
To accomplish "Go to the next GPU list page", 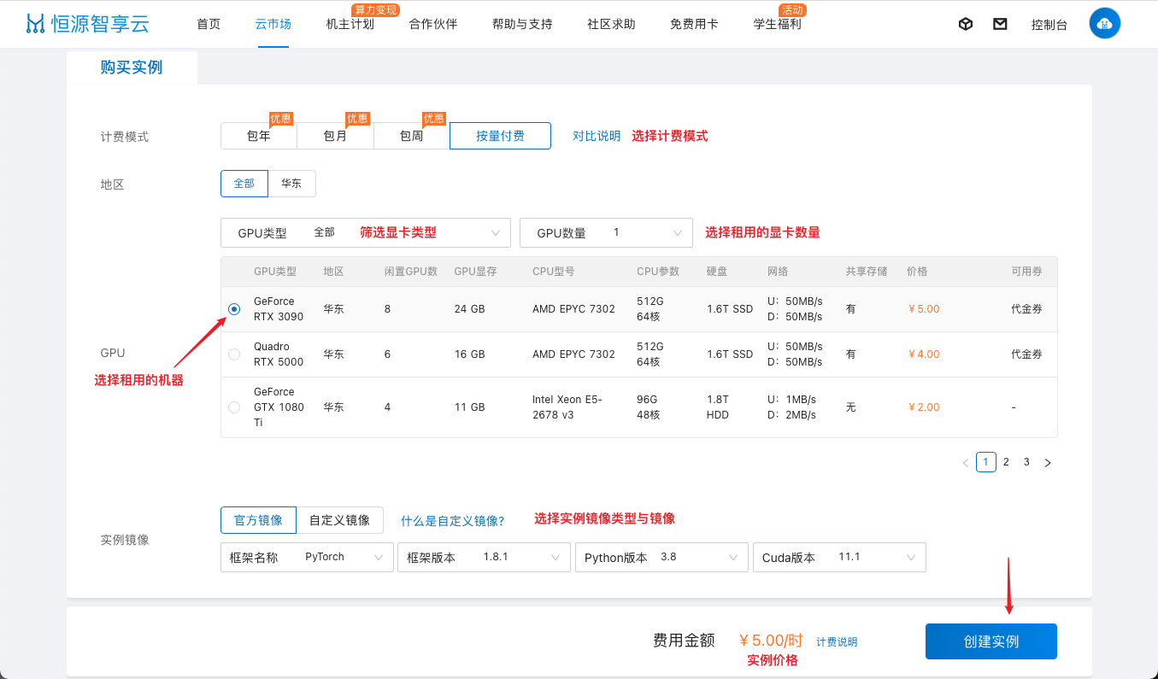I will click(x=1048, y=463).
